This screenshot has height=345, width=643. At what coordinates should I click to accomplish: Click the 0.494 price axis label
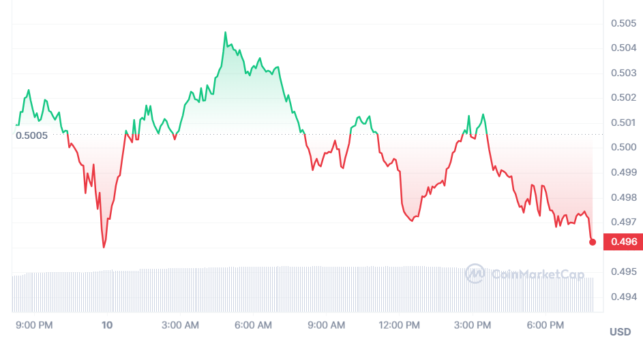tap(623, 296)
